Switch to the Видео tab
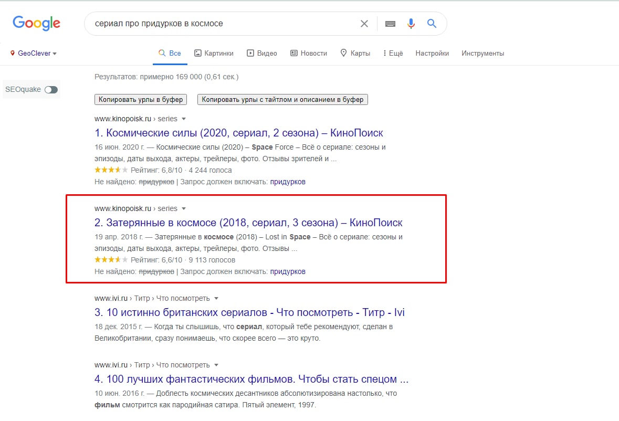The height and width of the screenshot is (421, 619). [262, 53]
